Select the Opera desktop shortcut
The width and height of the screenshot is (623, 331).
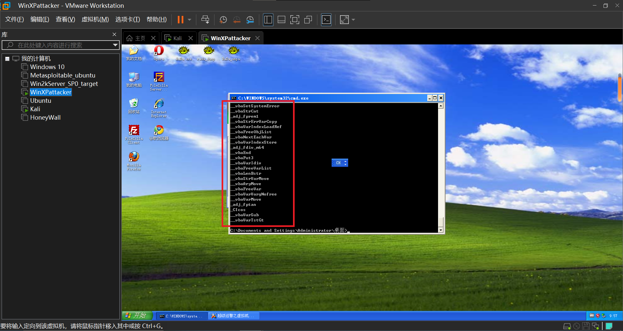coord(159,53)
